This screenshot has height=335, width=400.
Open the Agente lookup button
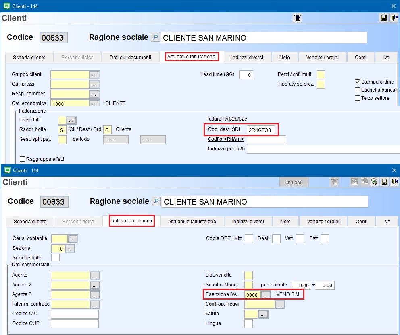pyautogui.click(x=95, y=275)
